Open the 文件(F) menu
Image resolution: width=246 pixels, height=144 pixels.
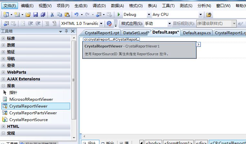10,6
